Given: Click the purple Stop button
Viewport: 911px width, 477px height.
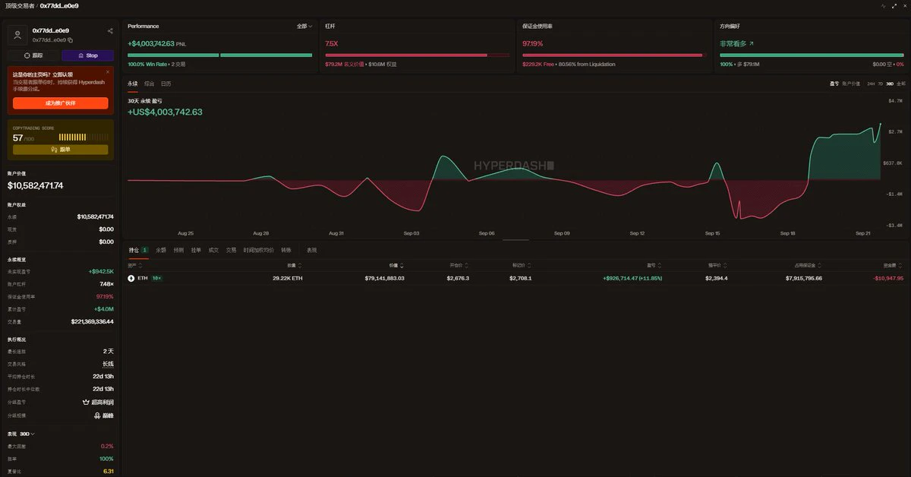Looking at the screenshot, I should [x=88, y=55].
